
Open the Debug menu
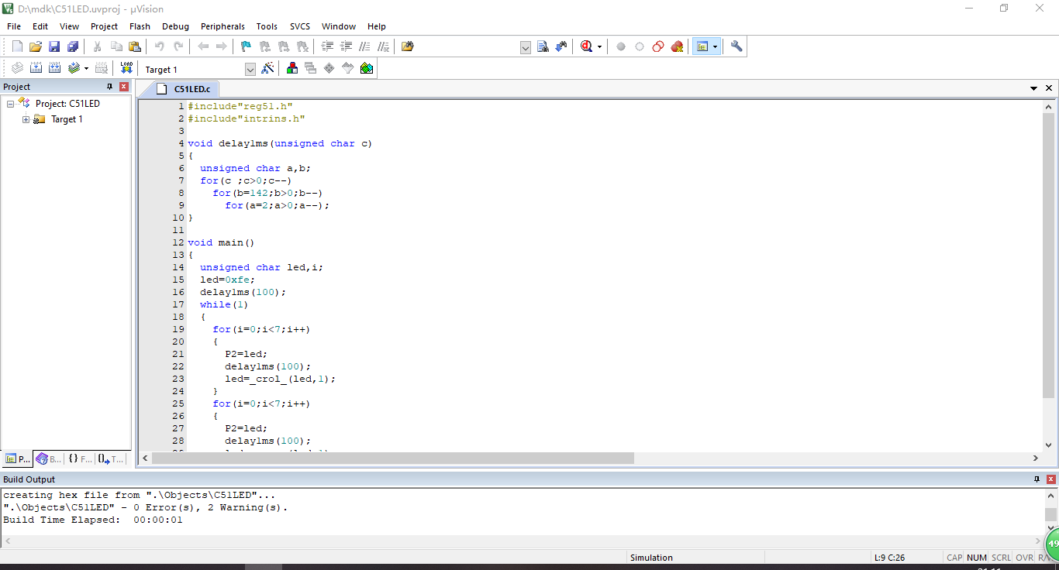pos(175,26)
